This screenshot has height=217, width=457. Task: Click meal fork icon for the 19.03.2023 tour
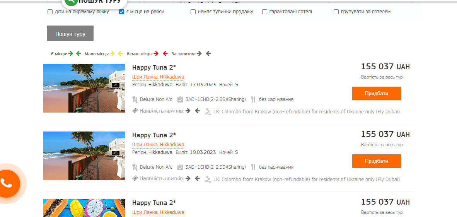pyautogui.click(x=253, y=167)
